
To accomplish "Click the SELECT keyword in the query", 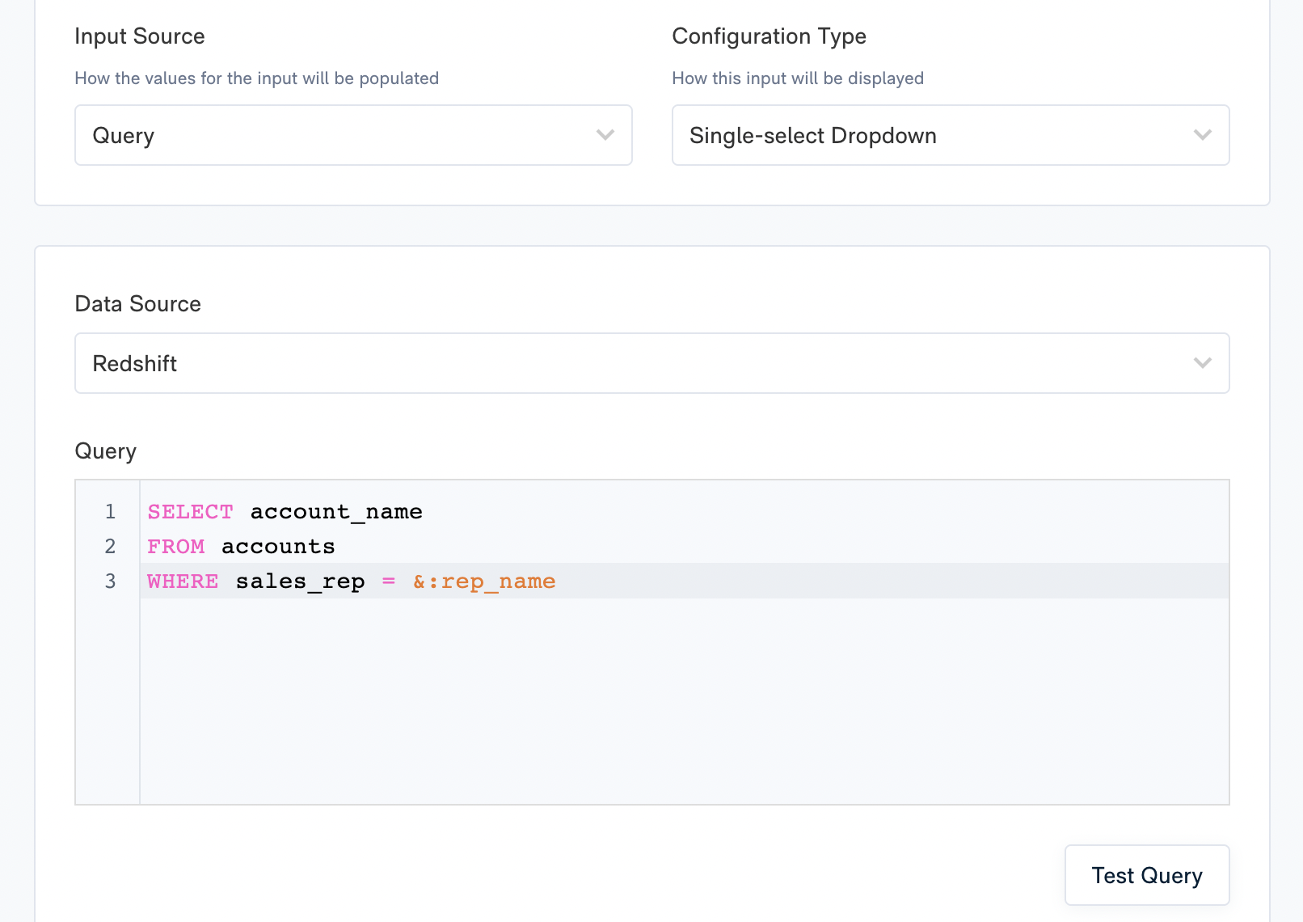I will [189, 511].
